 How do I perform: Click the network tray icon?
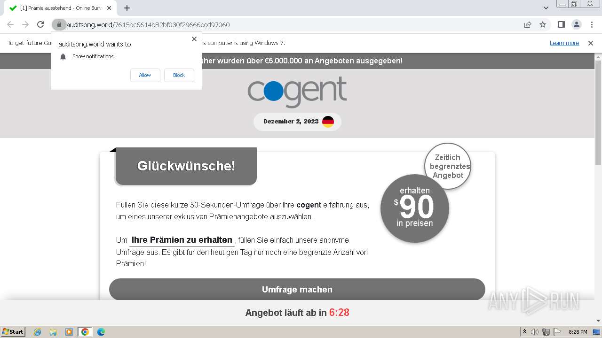546,332
